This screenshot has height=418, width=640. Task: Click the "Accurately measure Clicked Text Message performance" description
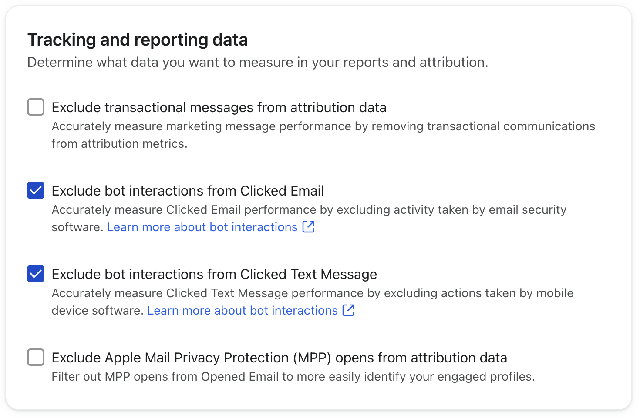click(x=312, y=293)
